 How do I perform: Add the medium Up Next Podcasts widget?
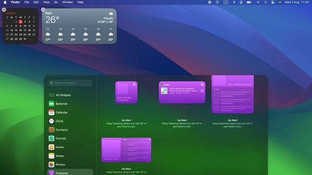(182, 92)
